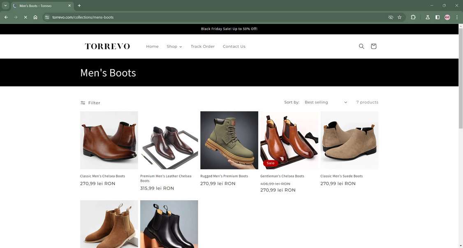The image size is (463, 248).
Task: Click the browser back arrow
Action: tap(6, 17)
